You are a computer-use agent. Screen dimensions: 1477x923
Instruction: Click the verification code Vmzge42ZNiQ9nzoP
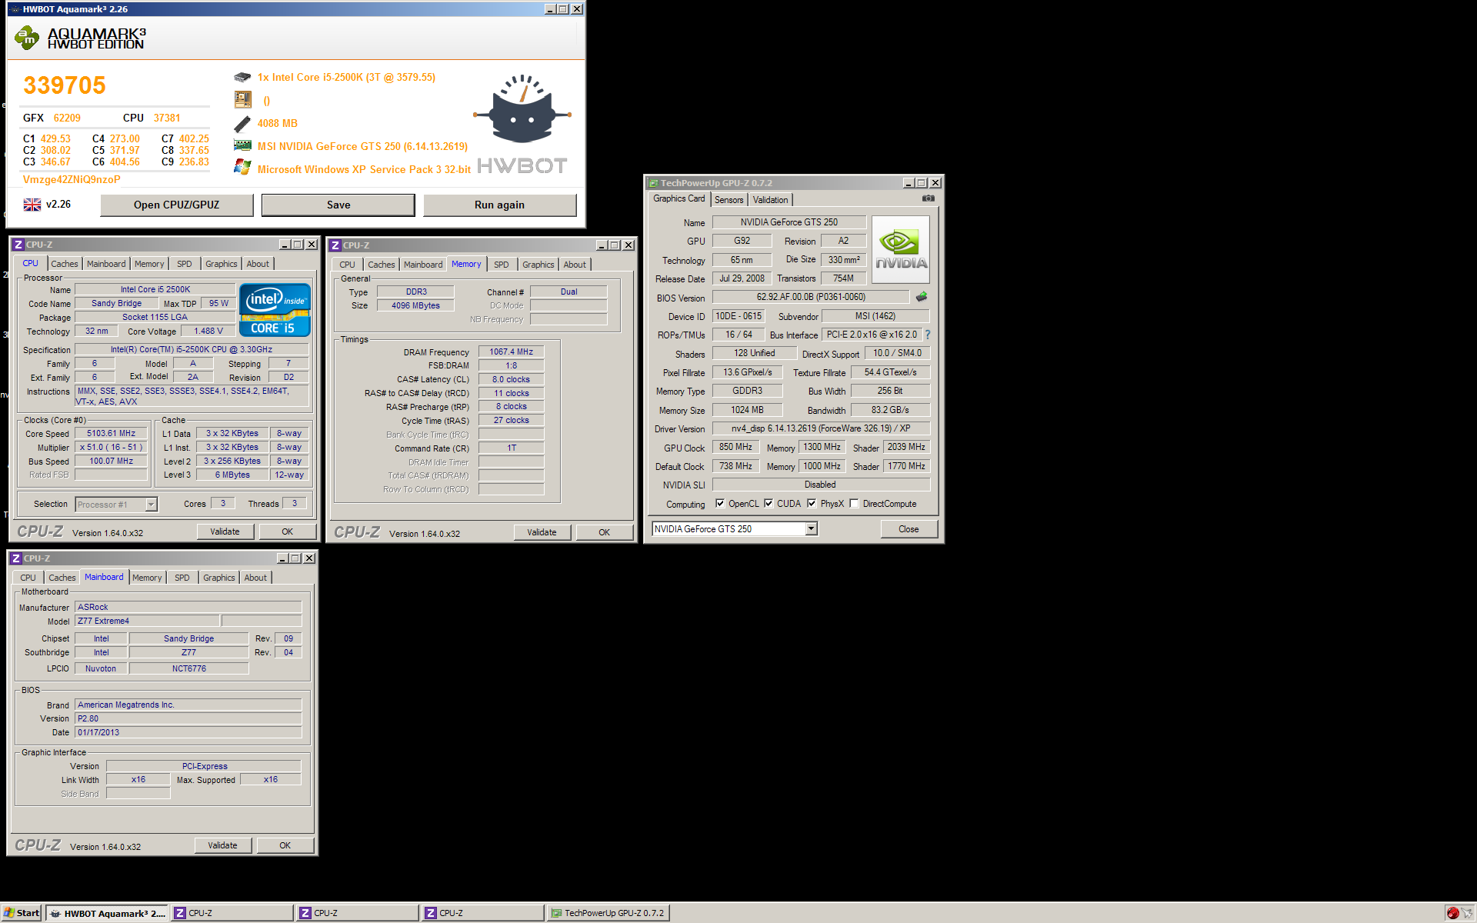(72, 179)
